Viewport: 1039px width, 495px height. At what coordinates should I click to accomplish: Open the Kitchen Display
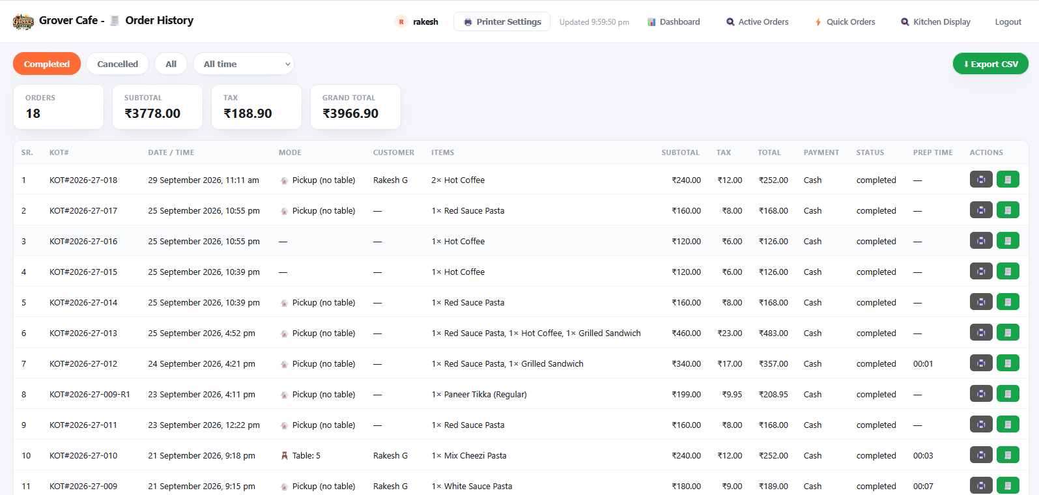[935, 21]
